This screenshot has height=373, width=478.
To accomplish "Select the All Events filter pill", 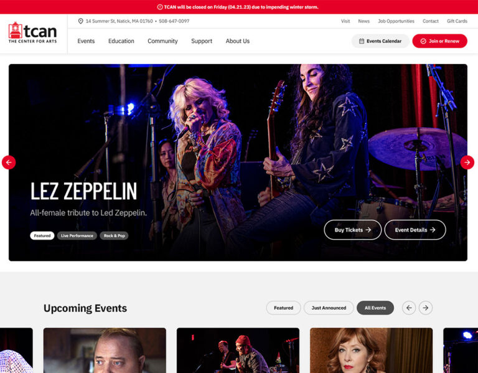I will tap(375, 308).
